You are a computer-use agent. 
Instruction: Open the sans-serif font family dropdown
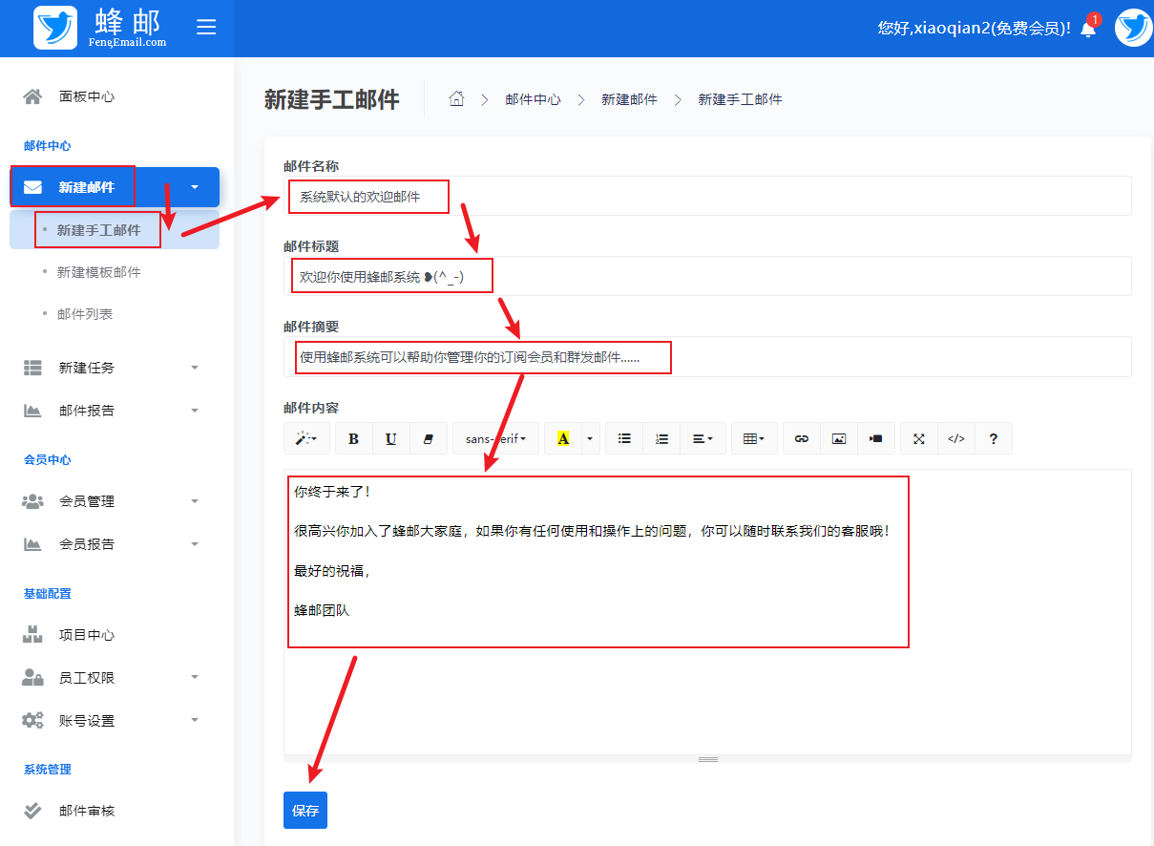click(x=495, y=438)
